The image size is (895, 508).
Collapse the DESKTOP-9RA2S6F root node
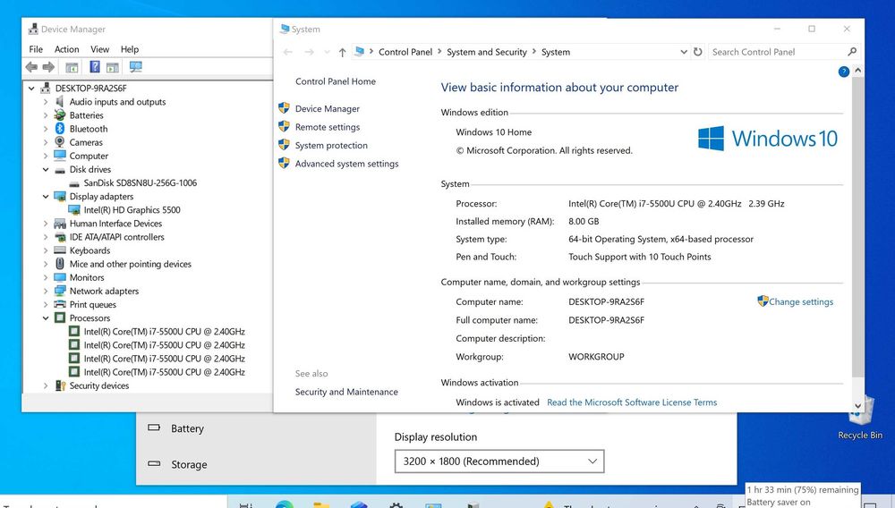32,89
